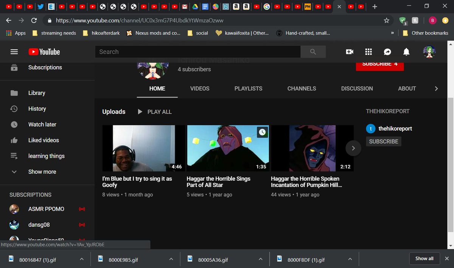Click the page vertical scrollbar
The width and height of the screenshot is (454, 268).
[x=451, y=165]
